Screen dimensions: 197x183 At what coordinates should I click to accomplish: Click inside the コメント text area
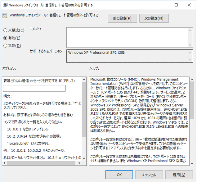pyautogui.click(x=127, y=37)
